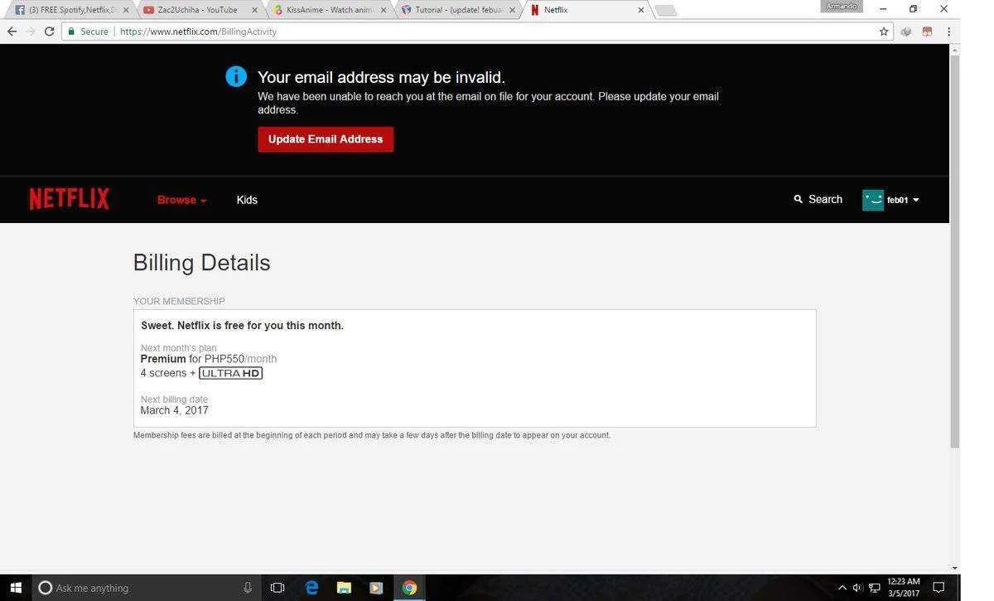
Task: Click the 'Next billing date' label
Action: [174, 400]
